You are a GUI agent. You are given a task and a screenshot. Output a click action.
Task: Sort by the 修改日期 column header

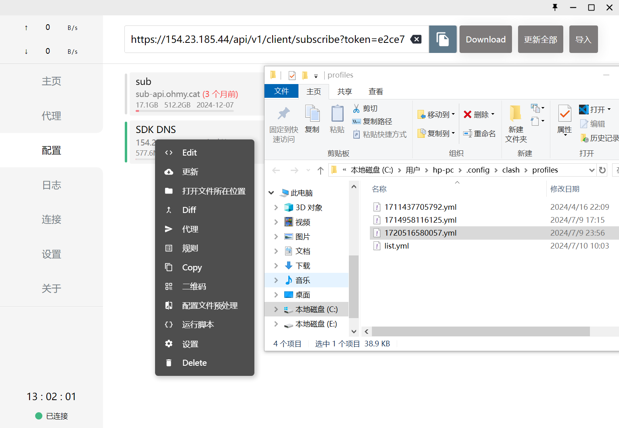(564, 189)
